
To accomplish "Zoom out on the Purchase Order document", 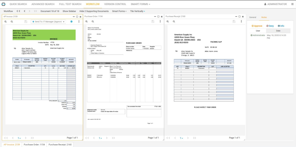I will [x=93, y=21].
